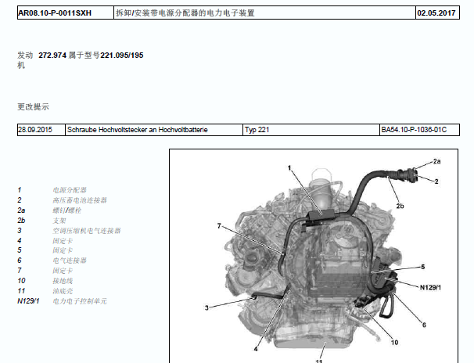
Task: Click legend entry 4 固定卡
Action: coord(45,241)
